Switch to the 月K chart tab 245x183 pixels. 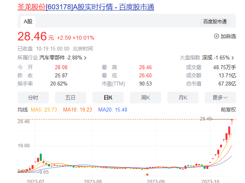(183, 98)
